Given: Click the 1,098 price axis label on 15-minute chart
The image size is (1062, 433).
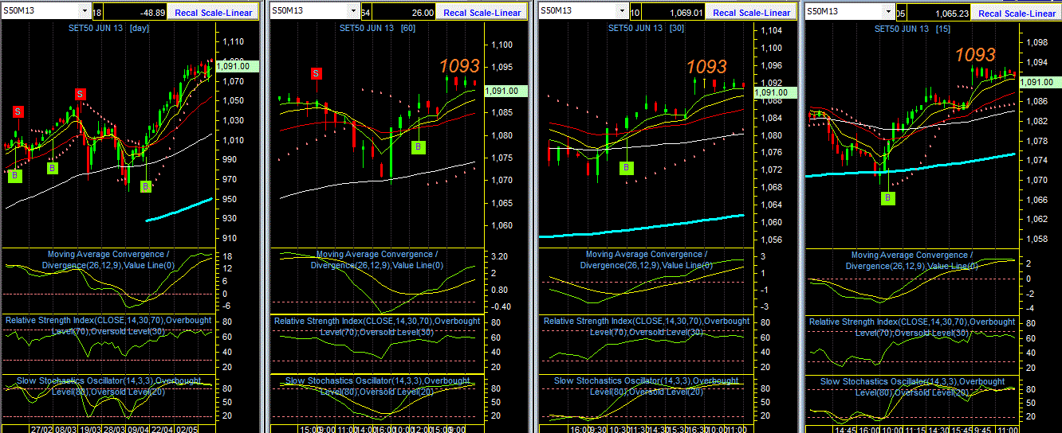Looking at the screenshot, I should [x=1038, y=42].
